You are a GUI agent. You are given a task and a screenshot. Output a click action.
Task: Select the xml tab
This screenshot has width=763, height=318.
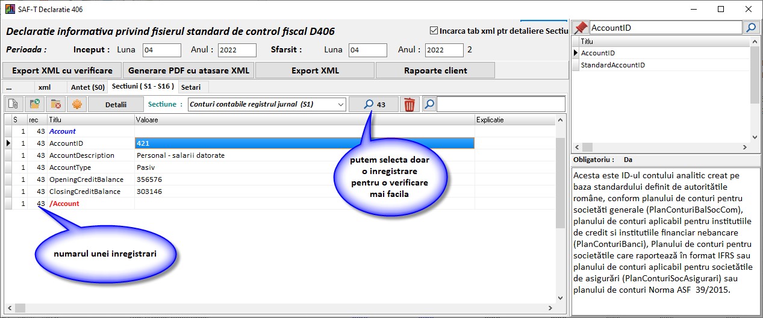point(45,87)
